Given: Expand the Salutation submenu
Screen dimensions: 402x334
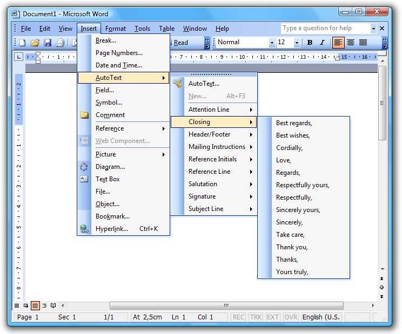Looking at the screenshot, I should point(214,184).
